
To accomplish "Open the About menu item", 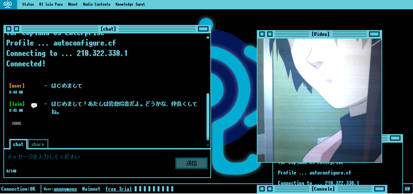I will point(73,4).
